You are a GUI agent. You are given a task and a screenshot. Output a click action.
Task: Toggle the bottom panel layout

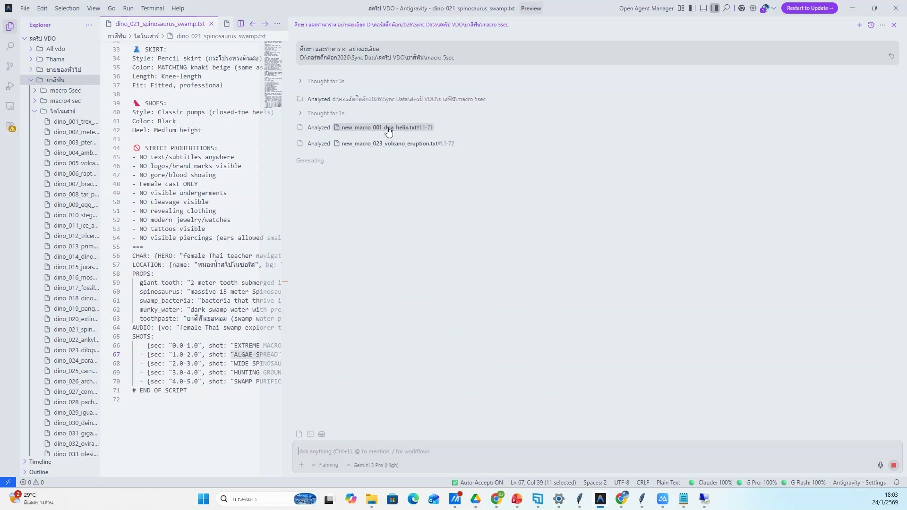[703, 8]
